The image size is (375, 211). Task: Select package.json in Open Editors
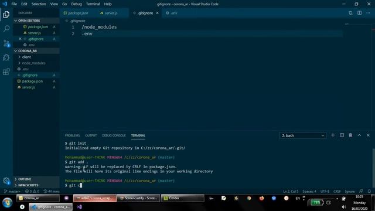(36, 26)
